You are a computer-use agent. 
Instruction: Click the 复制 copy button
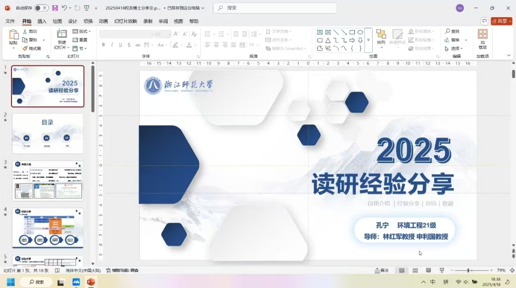tap(30, 40)
